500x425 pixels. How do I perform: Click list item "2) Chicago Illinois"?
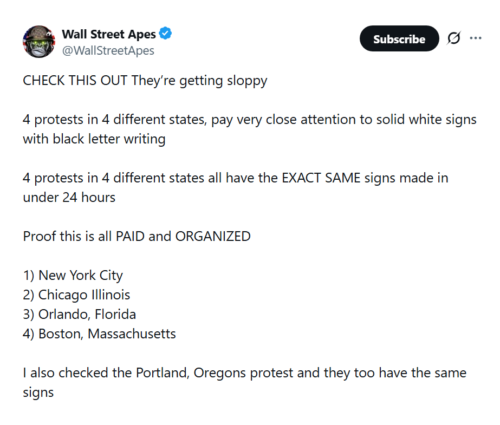76,295
